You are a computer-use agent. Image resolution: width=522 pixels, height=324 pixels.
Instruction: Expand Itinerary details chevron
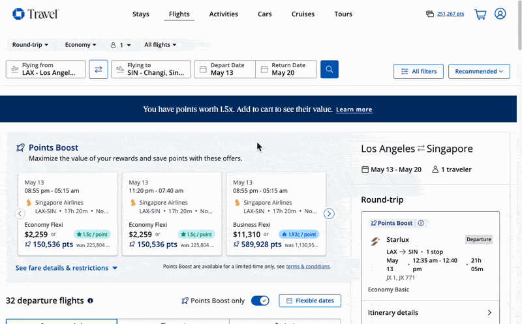[489, 313]
